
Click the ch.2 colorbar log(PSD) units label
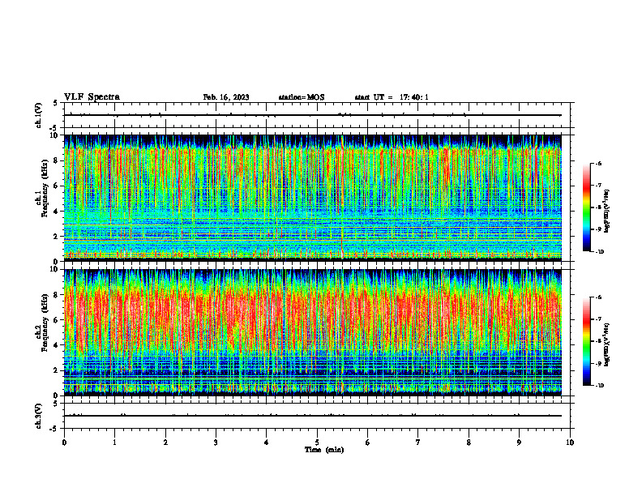[x=607, y=344]
